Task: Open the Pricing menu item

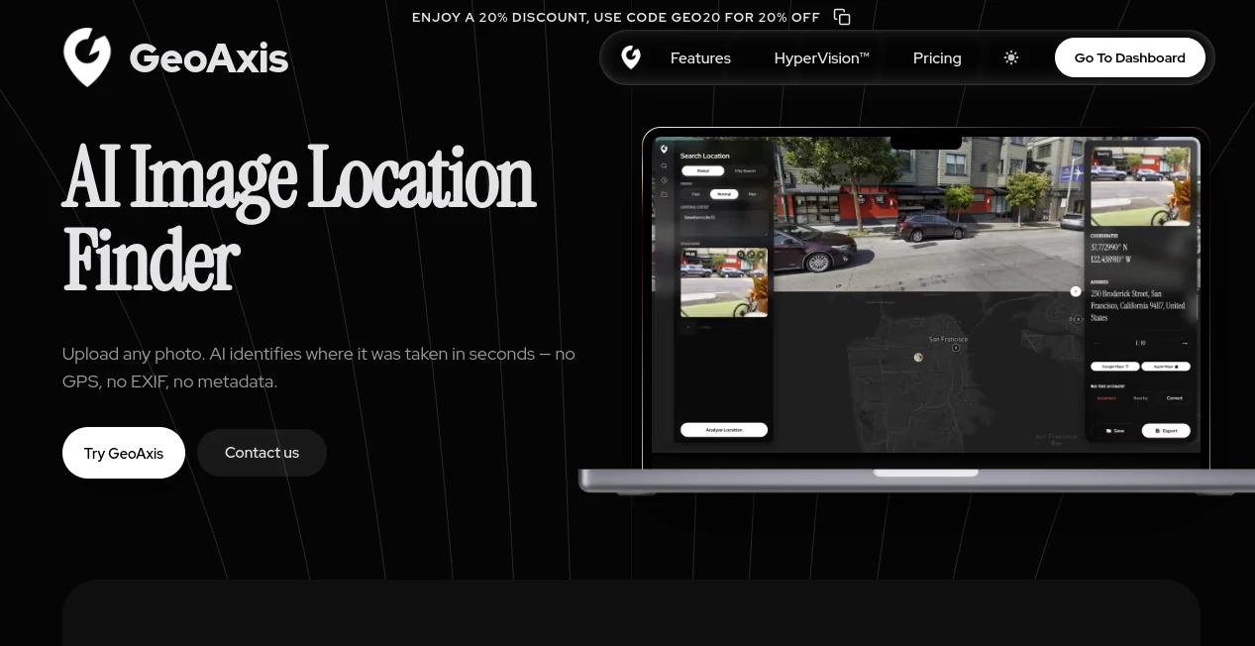Action: click(x=937, y=57)
